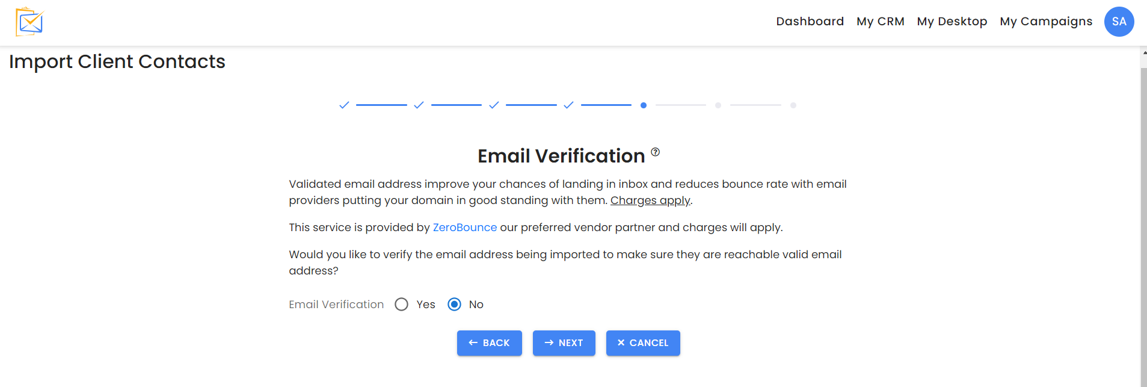Image resolution: width=1147 pixels, height=387 pixels.
Task: Click the help icon beside Email Verification
Action: coord(655,152)
